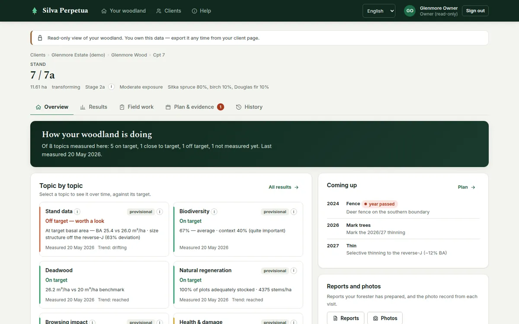
Task: Open info icon beside Biodiversity provisional badge
Action: (x=294, y=212)
